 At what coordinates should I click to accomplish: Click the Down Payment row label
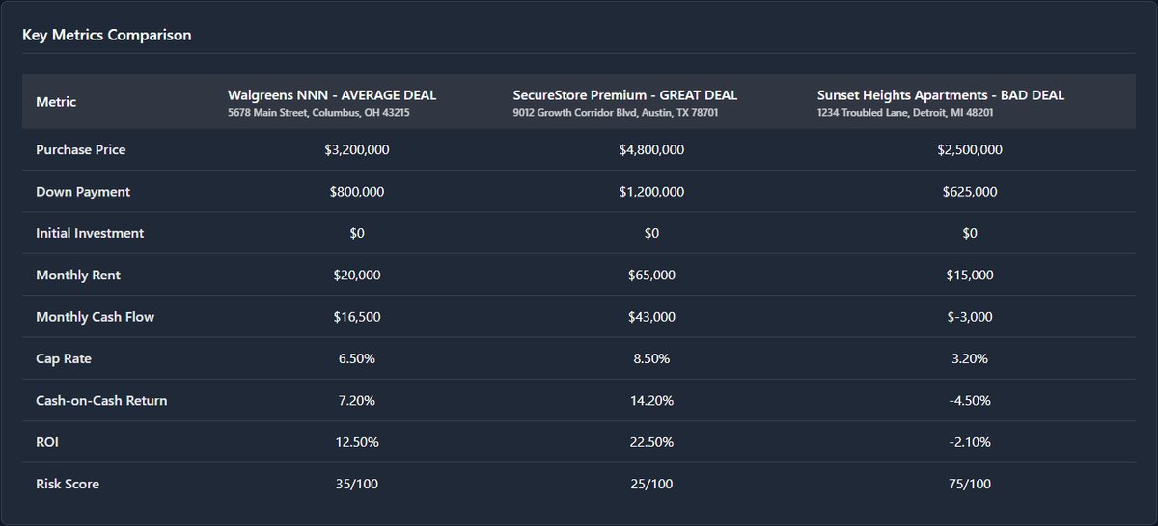tap(83, 192)
